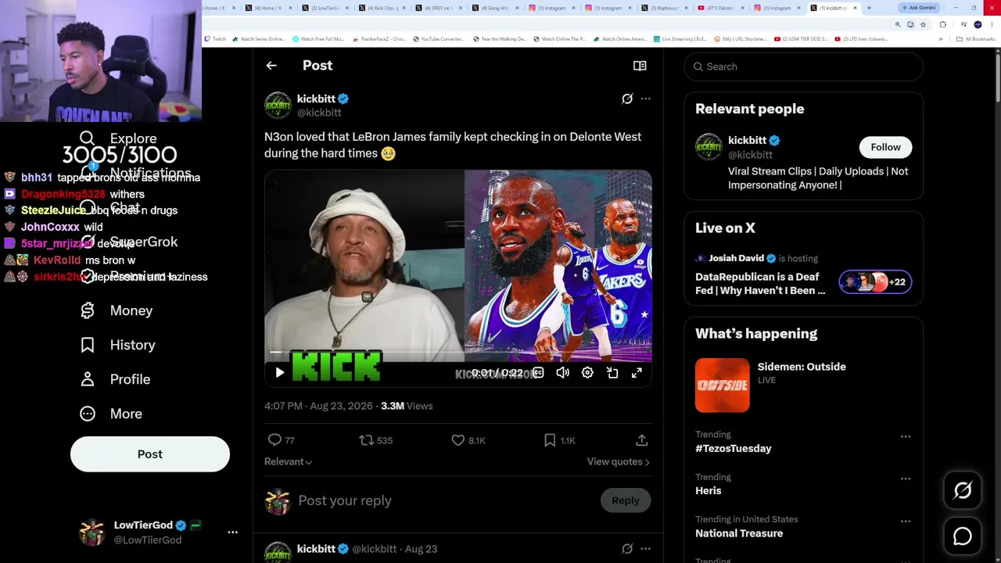The image size is (1001, 563).
Task: Open the #TezosTuesday trend
Action: [x=734, y=448]
